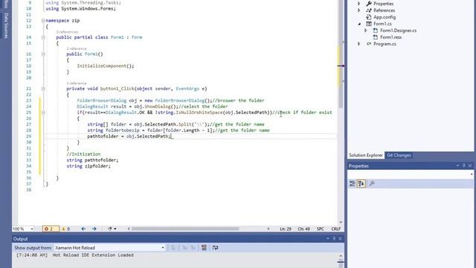Click the Form1.Designer.cs file icon
The width and height of the screenshot is (476, 268).
[x=376, y=31]
